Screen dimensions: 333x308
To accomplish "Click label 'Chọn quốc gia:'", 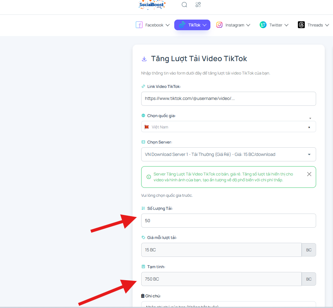I will (x=162, y=116).
